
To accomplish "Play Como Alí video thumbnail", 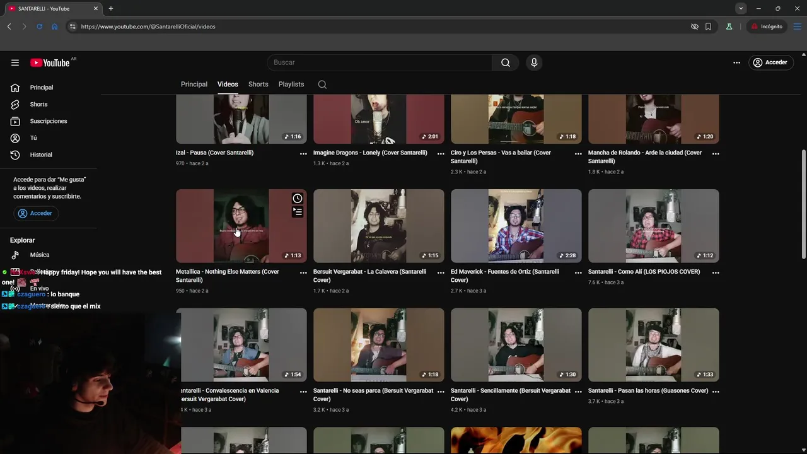I will (x=654, y=226).
